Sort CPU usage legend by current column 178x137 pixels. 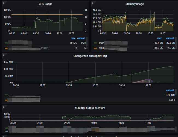tap(81, 38)
